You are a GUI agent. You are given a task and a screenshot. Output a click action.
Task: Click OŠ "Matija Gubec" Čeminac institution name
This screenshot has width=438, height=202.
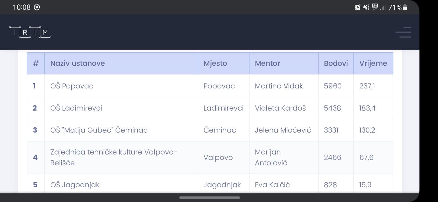pos(99,130)
